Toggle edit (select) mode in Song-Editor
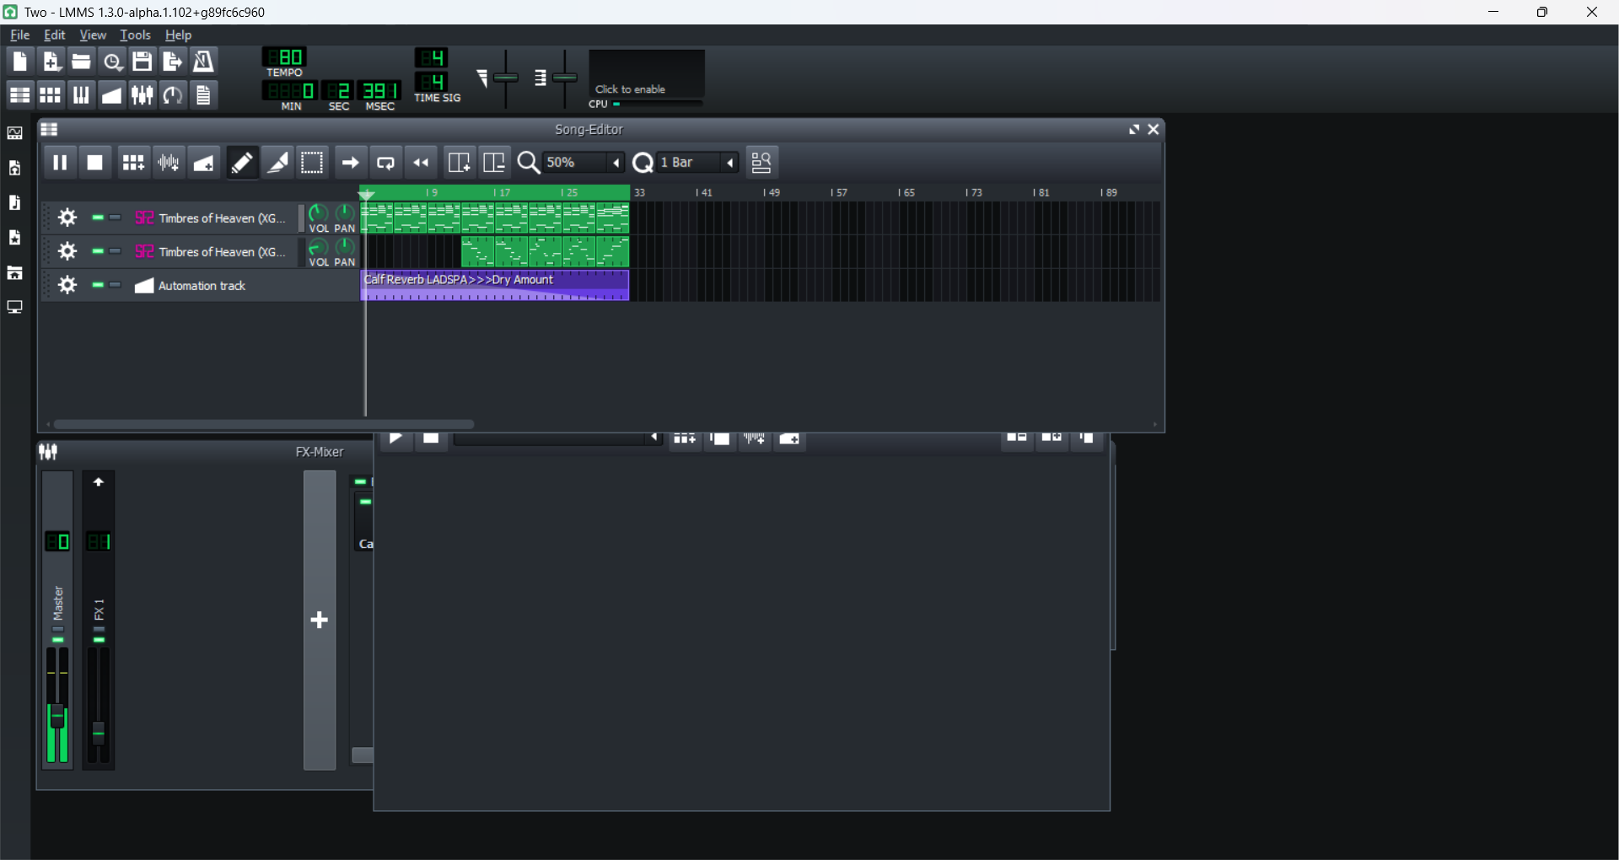 coord(313,163)
